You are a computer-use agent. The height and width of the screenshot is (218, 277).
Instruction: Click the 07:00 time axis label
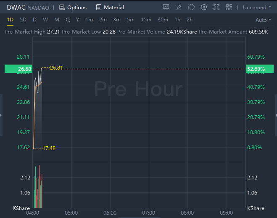(148, 213)
